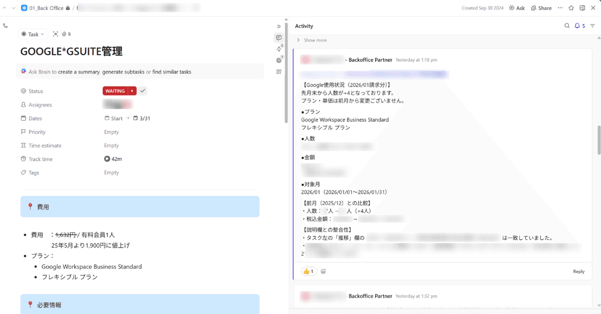This screenshot has width=601, height=314.
Task: Open the Activity filter icon
Action: click(x=592, y=26)
